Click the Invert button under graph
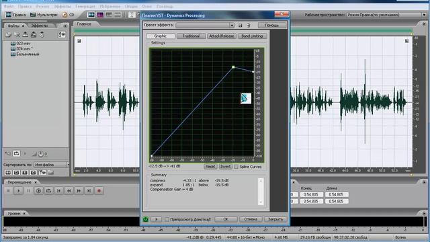 pos(225,167)
